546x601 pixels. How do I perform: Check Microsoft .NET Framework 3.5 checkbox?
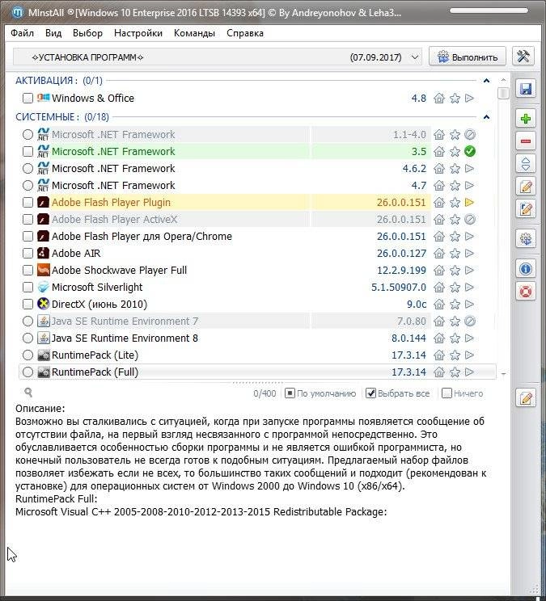click(28, 151)
